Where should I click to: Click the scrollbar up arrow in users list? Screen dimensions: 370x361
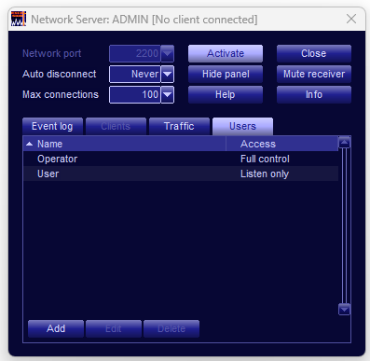coord(344,143)
